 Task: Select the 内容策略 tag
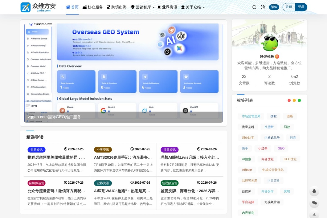tap(274, 181)
